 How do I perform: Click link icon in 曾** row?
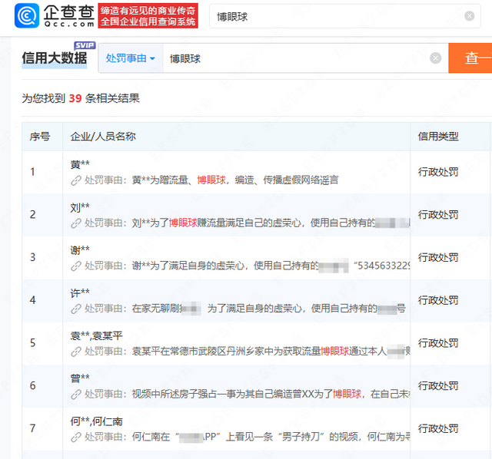pos(76,395)
